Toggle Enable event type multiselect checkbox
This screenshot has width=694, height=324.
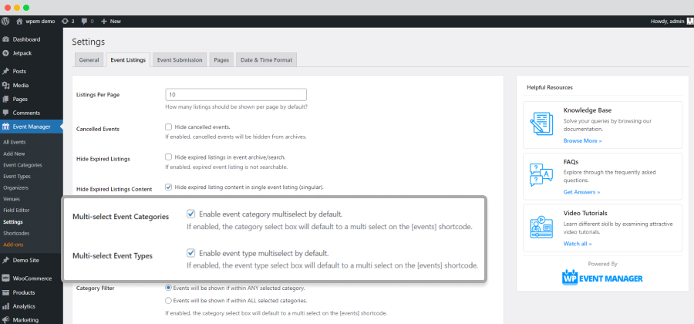tap(190, 253)
